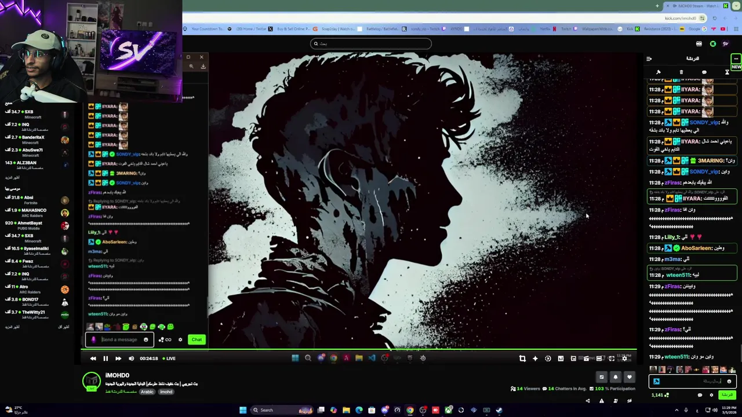Open Windows Start button on taskbar
This screenshot has height=417, width=742.
point(243,410)
